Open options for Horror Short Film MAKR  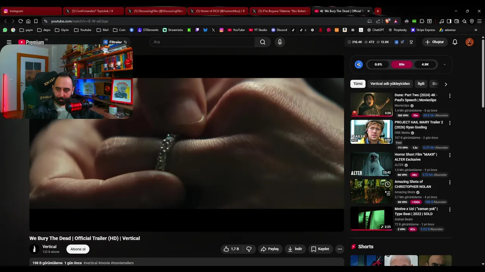450,155
